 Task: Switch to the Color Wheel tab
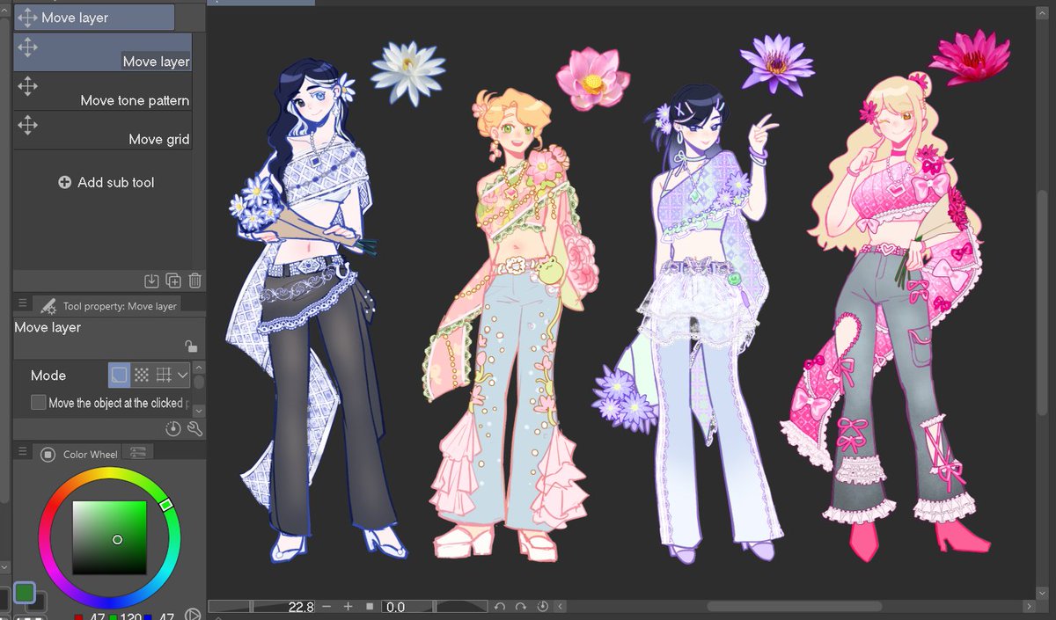(81, 454)
